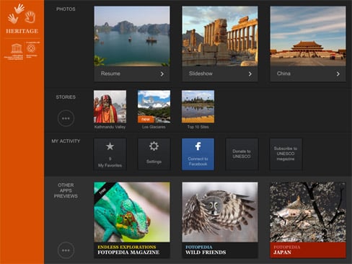This screenshot has width=352, height=264.
Task: Click the Fotopedia Magazine title banner
Action: pos(132,250)
